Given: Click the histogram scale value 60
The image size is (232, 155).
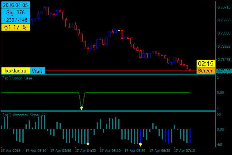Looking at the screenshot, I should 219,114.
